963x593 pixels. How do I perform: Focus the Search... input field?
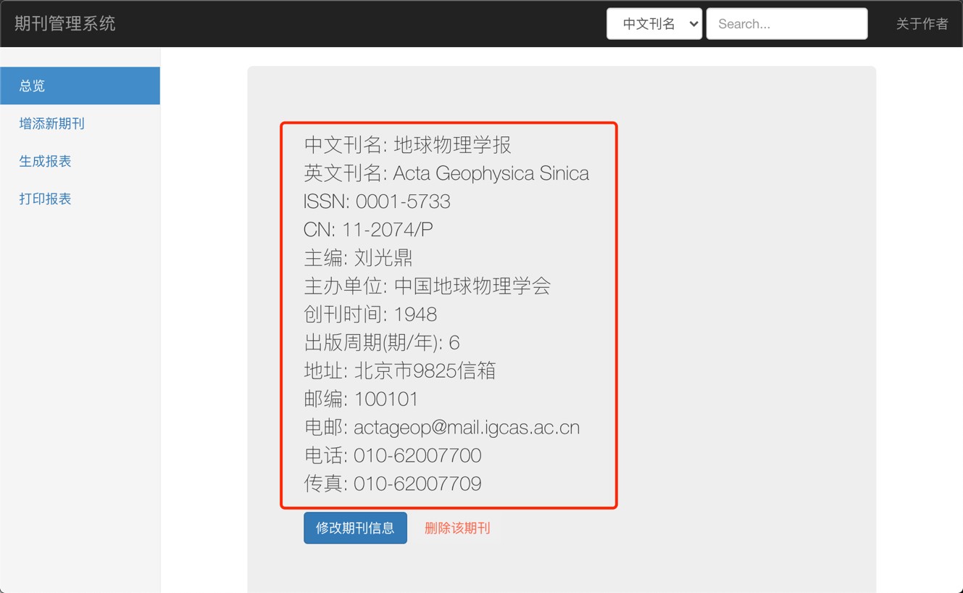[x=787, y=24]
